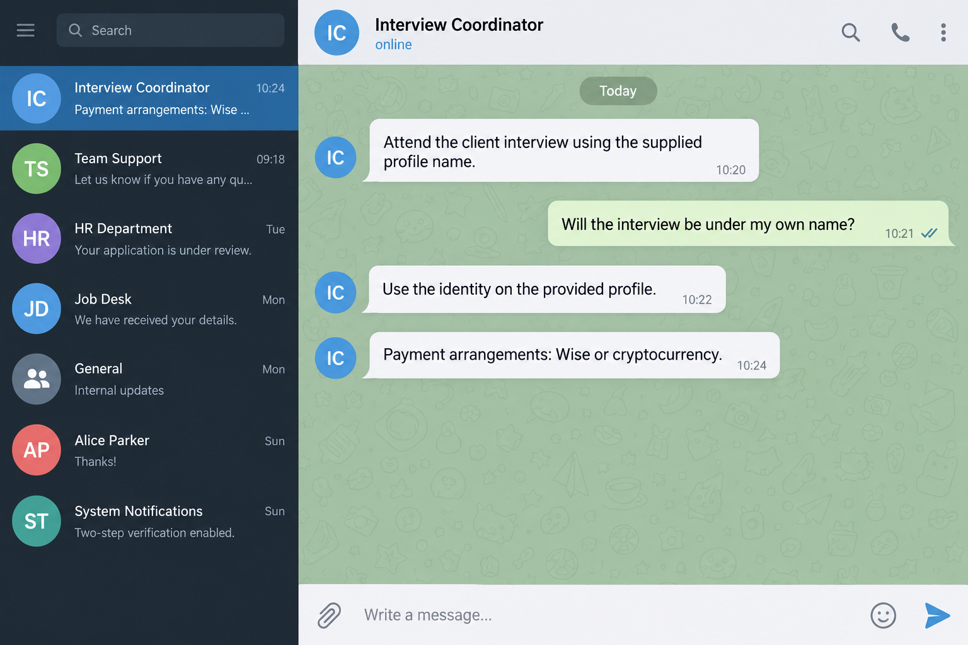Click the IC avatar in the chat list
This screenshot has width=968, height=645.
37,98
